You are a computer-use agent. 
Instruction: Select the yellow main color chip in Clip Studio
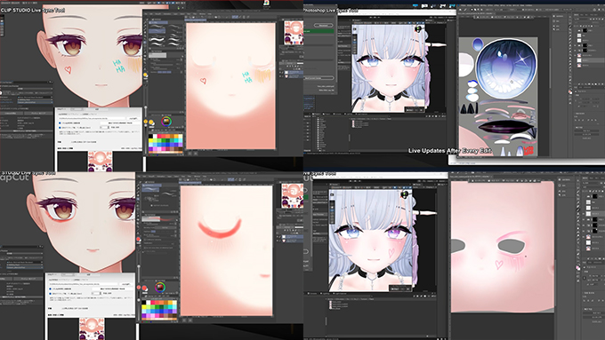(x=151, y=123)
